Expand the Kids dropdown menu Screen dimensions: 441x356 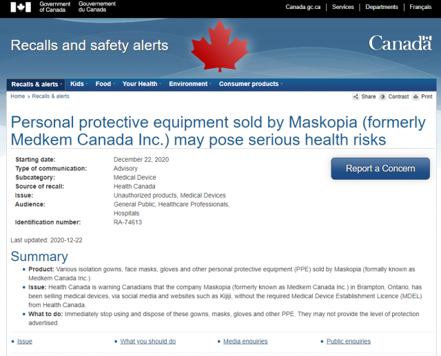click(x=79, y=84)
